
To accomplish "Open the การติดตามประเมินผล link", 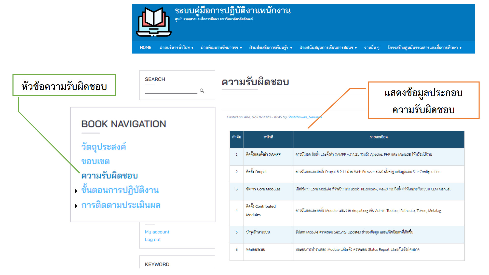I will (x=121, y=205).
